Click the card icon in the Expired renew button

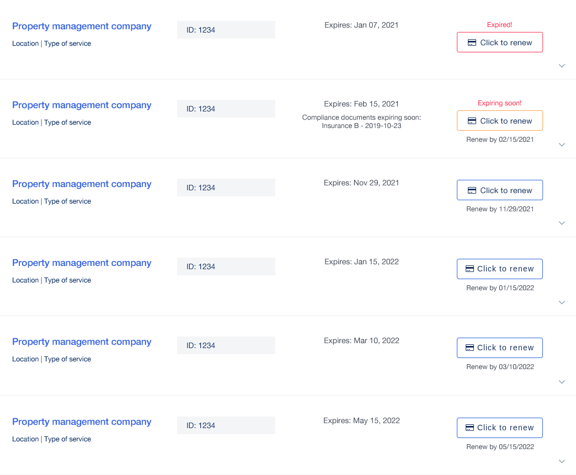(472, 42)
